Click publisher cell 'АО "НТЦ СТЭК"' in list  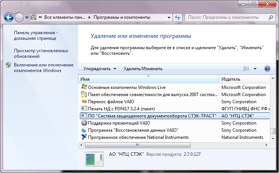coord(238,116)
